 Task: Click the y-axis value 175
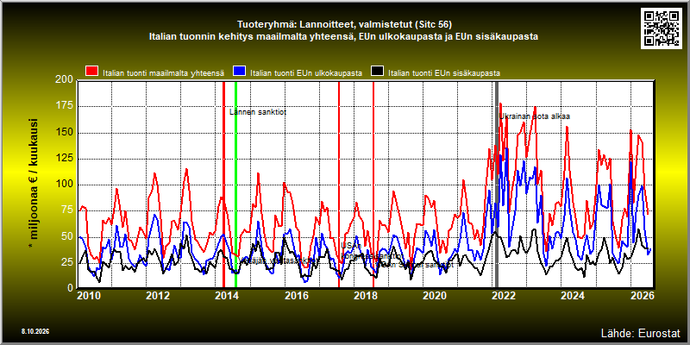pyautogui.click(x=64, y=107)
